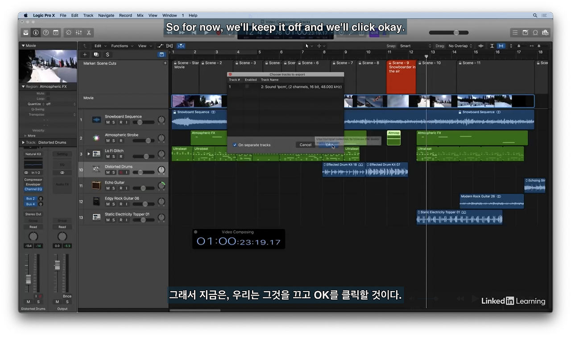Mute the Edgy Rock Guitar 06 track
The image size is (571, 337).
click(x=108, y=204)
